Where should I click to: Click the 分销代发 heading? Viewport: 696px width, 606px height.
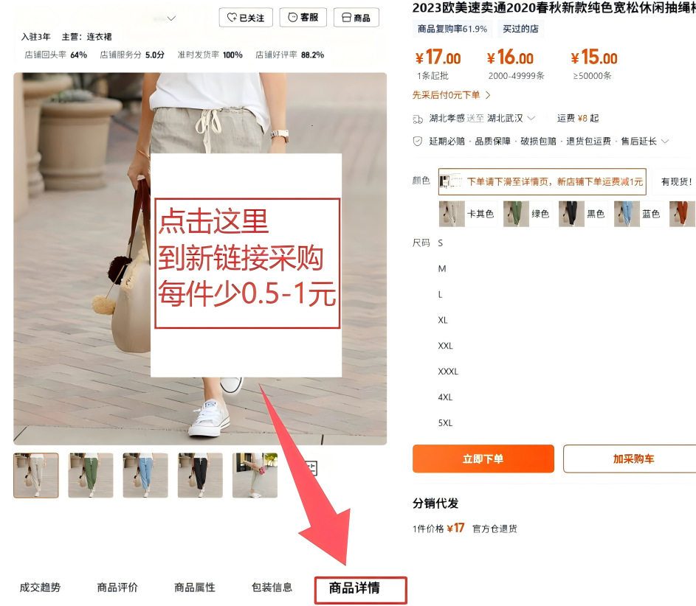[x=435, y=503]
